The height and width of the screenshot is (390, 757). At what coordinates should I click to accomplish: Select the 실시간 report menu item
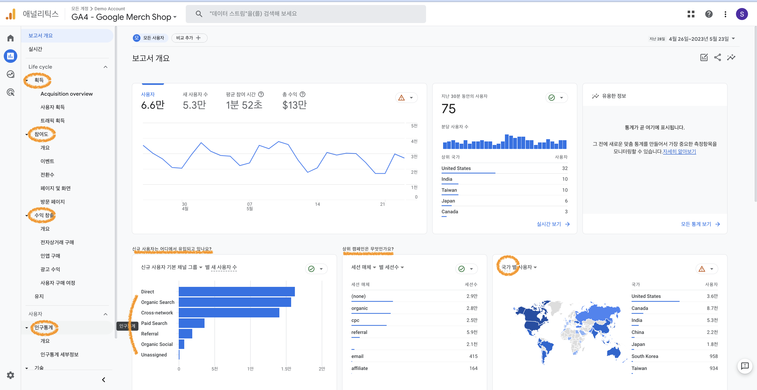35,49
